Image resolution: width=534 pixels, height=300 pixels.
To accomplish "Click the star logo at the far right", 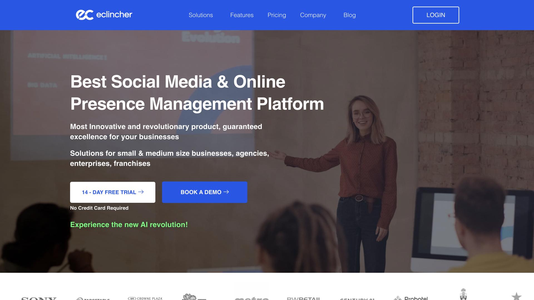I will (516, 296).
